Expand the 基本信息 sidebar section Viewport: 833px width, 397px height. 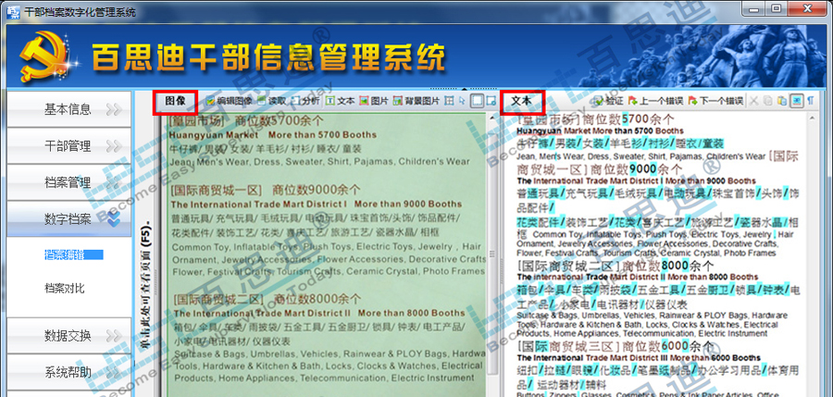tap(69, 109)
